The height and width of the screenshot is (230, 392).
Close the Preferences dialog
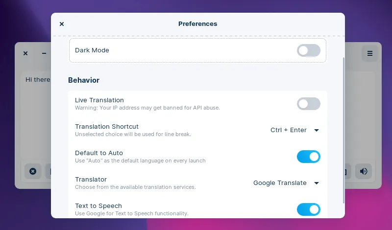[x=62, y=24]
